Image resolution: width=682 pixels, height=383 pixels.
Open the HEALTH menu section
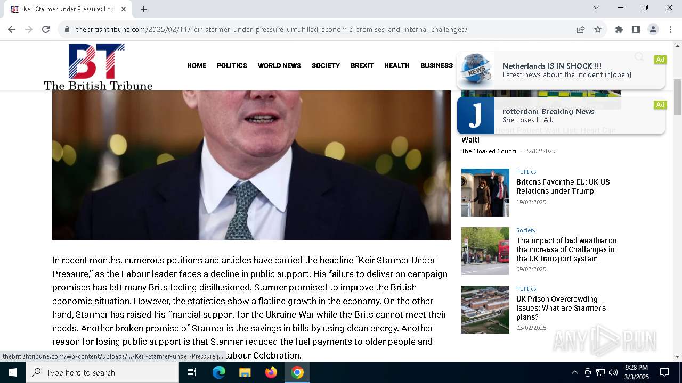397,65
